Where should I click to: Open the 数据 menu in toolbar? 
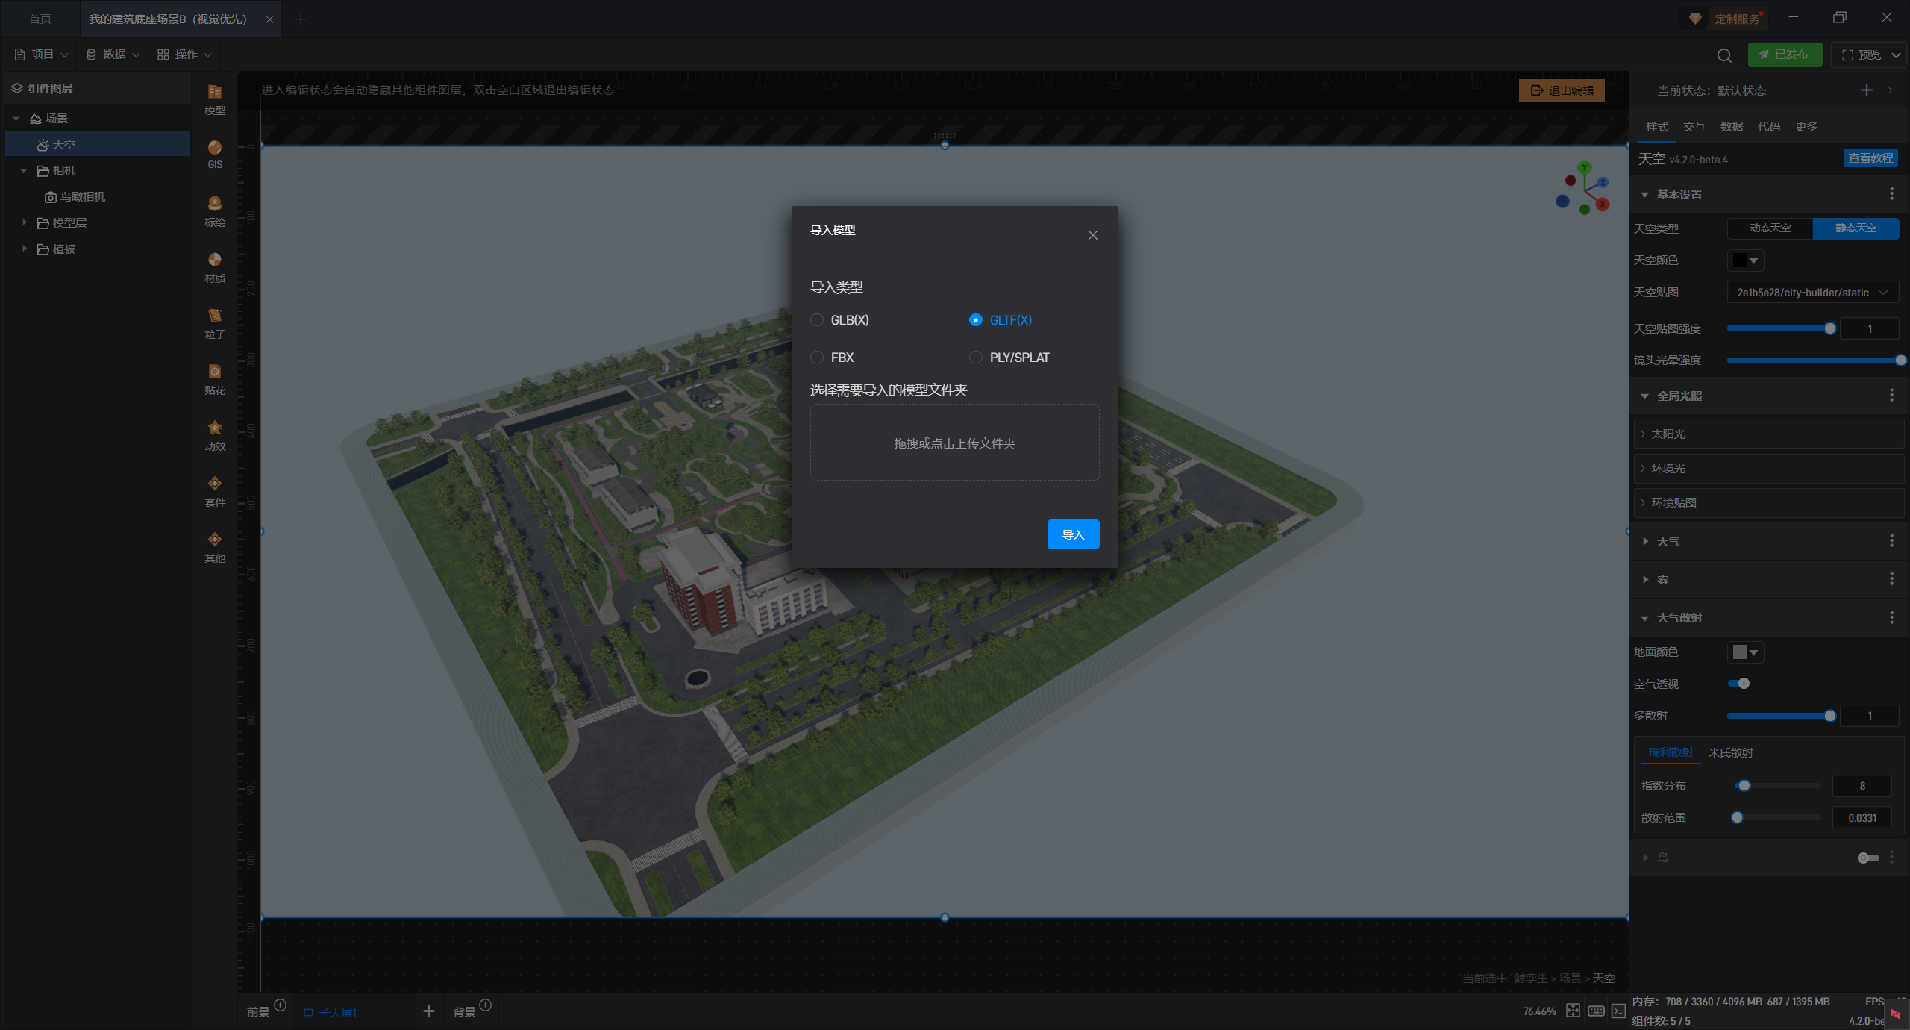coord(113,54)
